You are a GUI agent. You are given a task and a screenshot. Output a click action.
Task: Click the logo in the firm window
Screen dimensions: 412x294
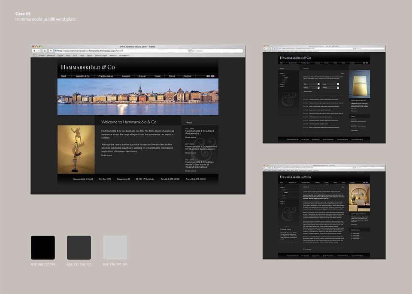(x=295, y=177)
